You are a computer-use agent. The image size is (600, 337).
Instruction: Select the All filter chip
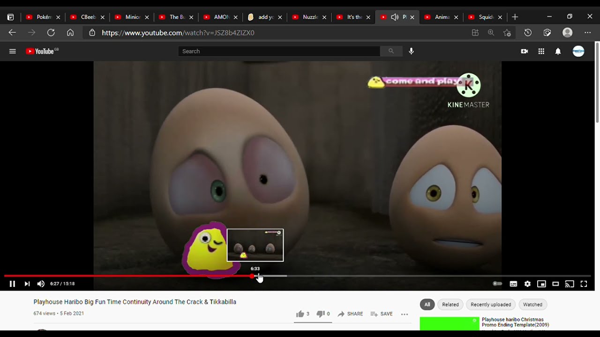427,305
